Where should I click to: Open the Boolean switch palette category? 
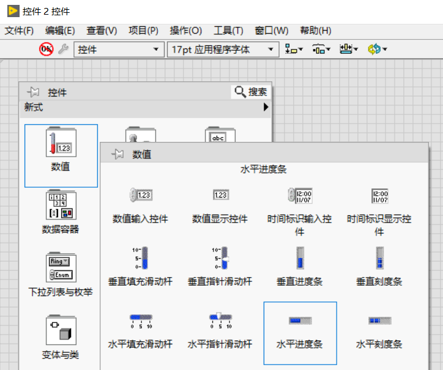pos(140,135)
